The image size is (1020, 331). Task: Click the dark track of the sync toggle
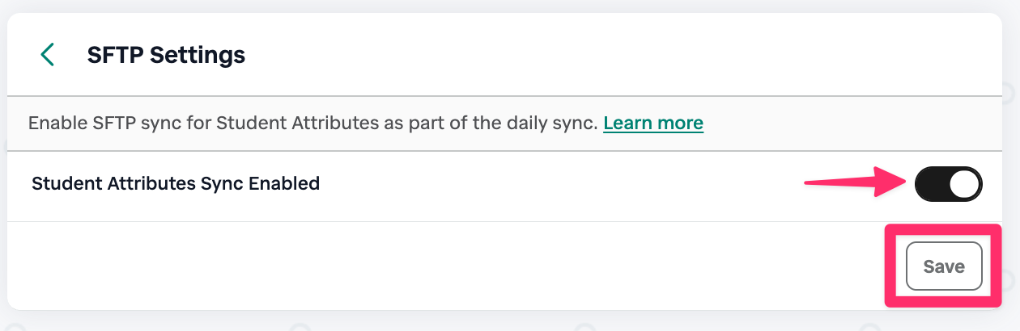click(931, 184)
